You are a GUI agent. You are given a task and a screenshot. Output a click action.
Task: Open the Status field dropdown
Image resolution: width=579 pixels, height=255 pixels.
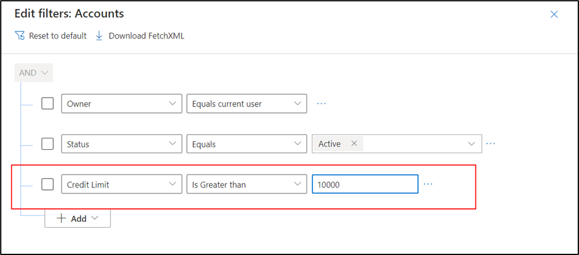coord(121,144)
